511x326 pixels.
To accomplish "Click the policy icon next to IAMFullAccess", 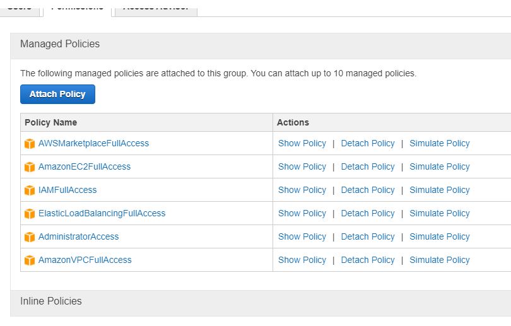I will coord(30,190).
